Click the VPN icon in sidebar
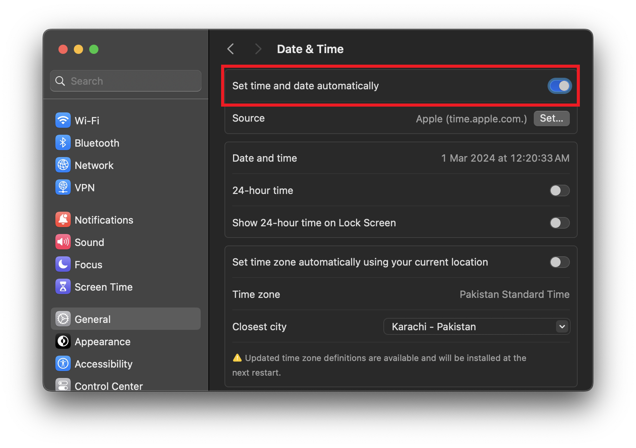Screen dimensions: 636x448 click(x=63, y=187)
